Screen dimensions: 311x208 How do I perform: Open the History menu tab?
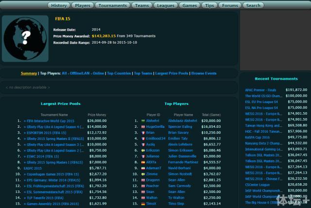point(59,5)
